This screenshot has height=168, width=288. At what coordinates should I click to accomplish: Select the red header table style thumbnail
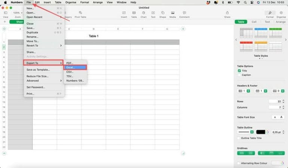[246, 46]
